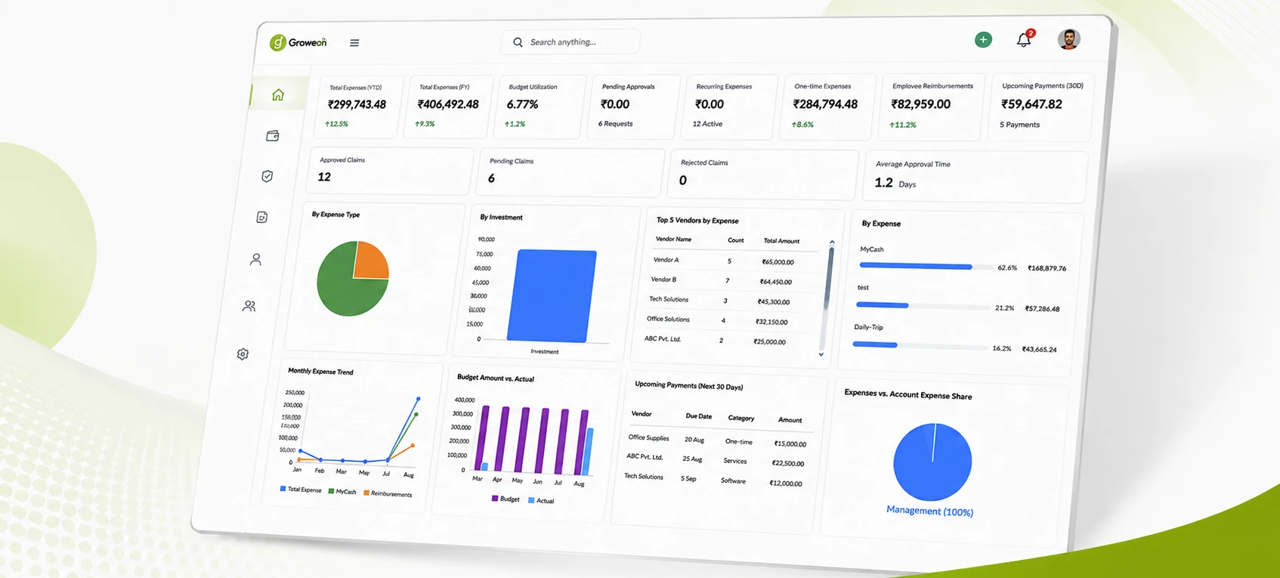Image resolution: width=1280 pixels, height=578 pixels.
Task: Click the ₹43,665.24 Daily-Trip amount
Action: click(x=1040, y=349)
